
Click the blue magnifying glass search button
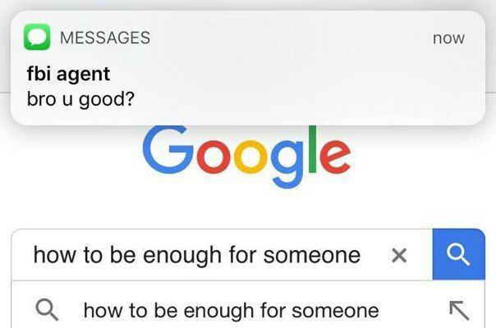459,254
